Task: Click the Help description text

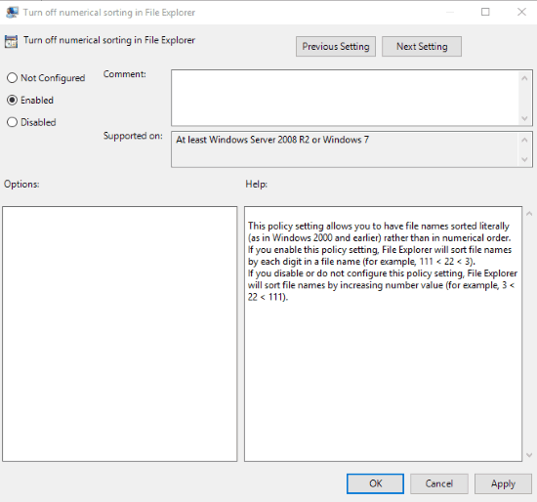Action: 382,262
